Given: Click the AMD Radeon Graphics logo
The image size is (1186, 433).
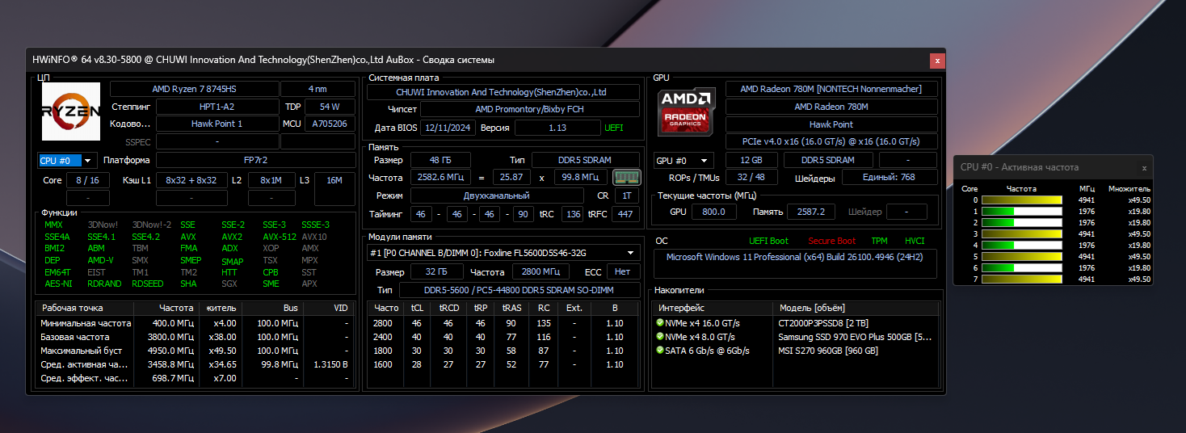Looking at the screenshot, I should 687,111.
